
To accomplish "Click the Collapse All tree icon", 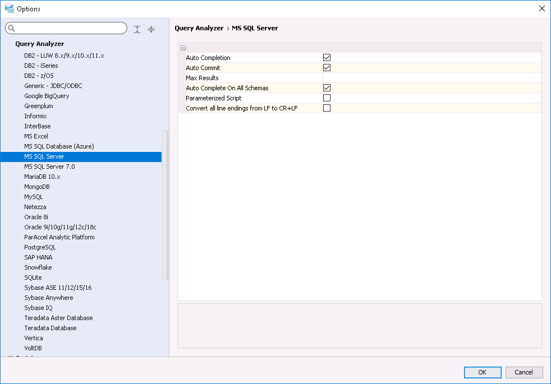I will click(x=151, y=29).
